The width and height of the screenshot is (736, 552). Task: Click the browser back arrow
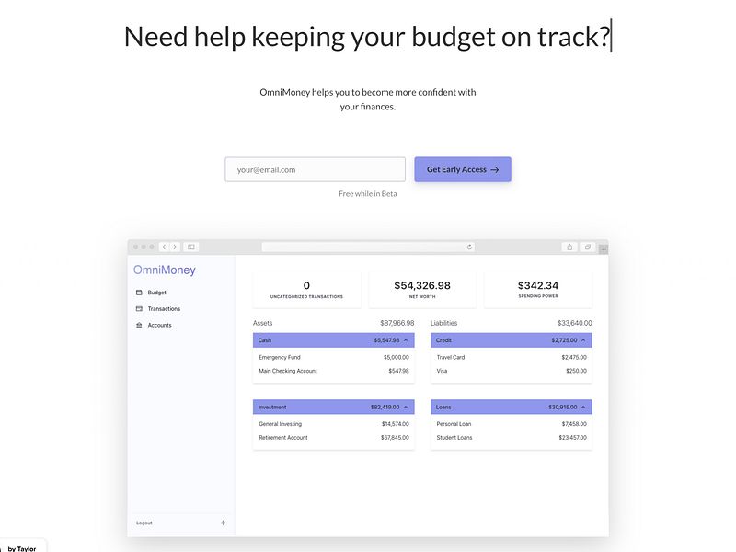pos(165,247)
